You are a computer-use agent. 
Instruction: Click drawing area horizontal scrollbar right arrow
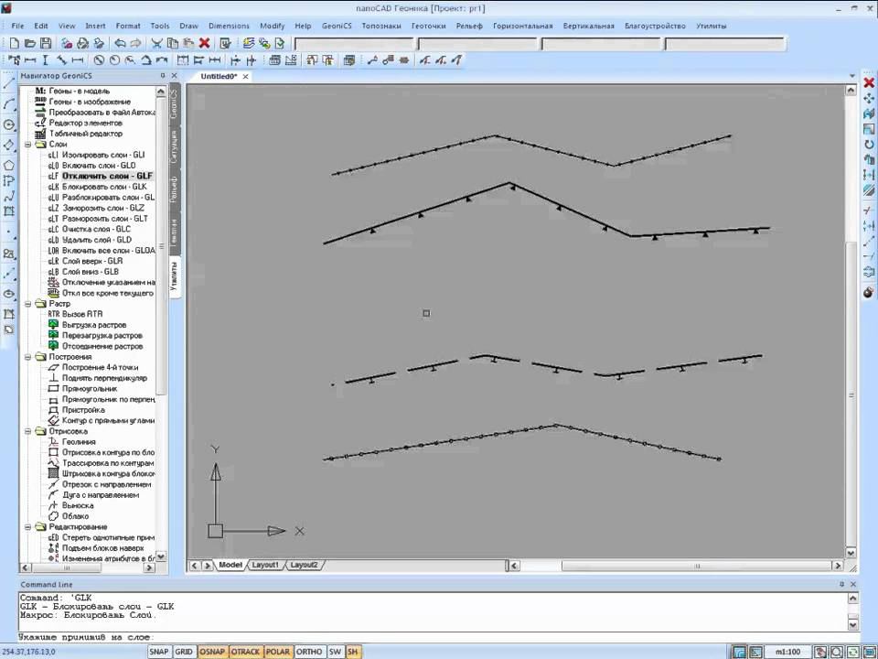pos(838,566)
